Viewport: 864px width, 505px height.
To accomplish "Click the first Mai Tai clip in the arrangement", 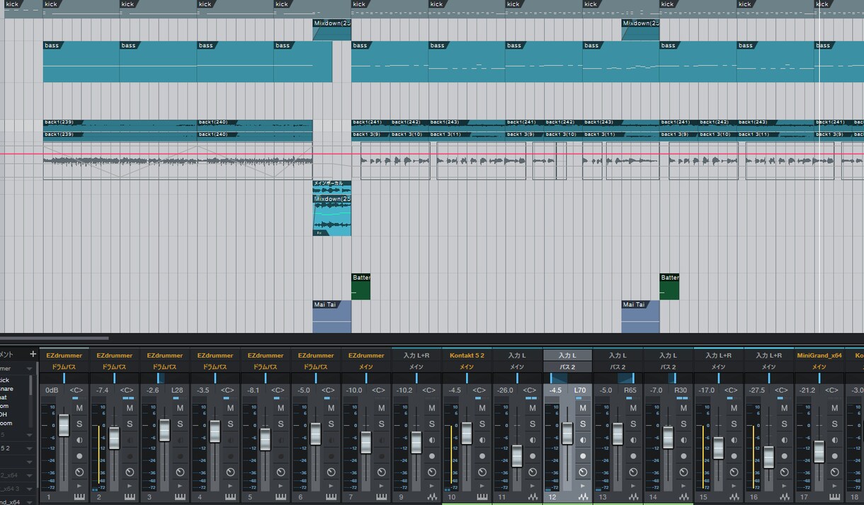I will (331, 316).
